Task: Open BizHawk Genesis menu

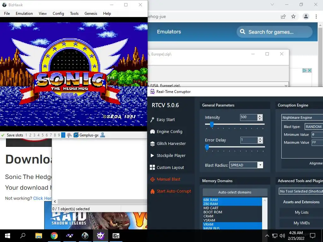Action: tap(91, 13)
